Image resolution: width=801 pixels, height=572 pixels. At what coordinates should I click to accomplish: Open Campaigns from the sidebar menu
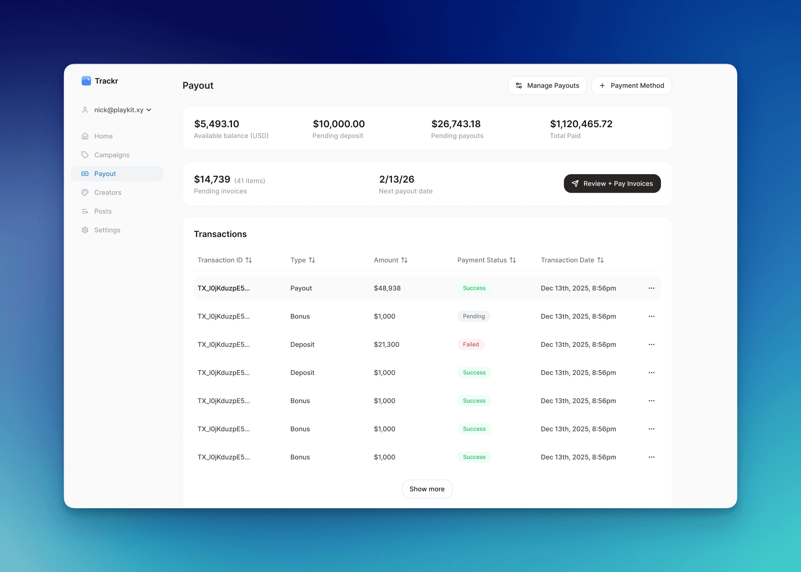(x=112, y=155)
